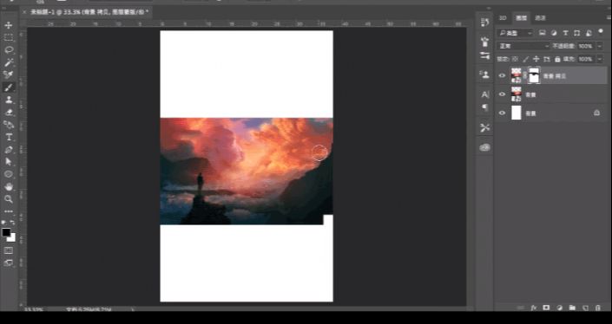Screen dimensions: 612x324
Task: Select the Eraser tool
Action: pyautogui.click(x=8, y=112)
